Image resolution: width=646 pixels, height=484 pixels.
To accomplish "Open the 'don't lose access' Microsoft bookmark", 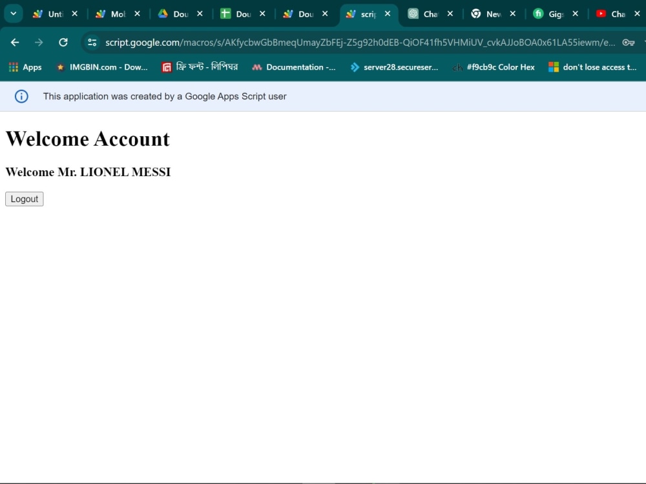I will 593,67.
